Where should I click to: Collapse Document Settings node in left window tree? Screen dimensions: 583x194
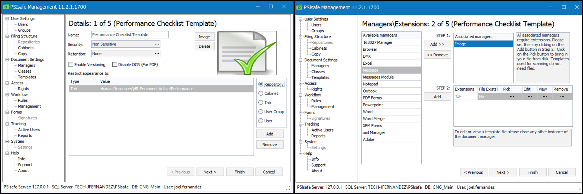(7, 59)
